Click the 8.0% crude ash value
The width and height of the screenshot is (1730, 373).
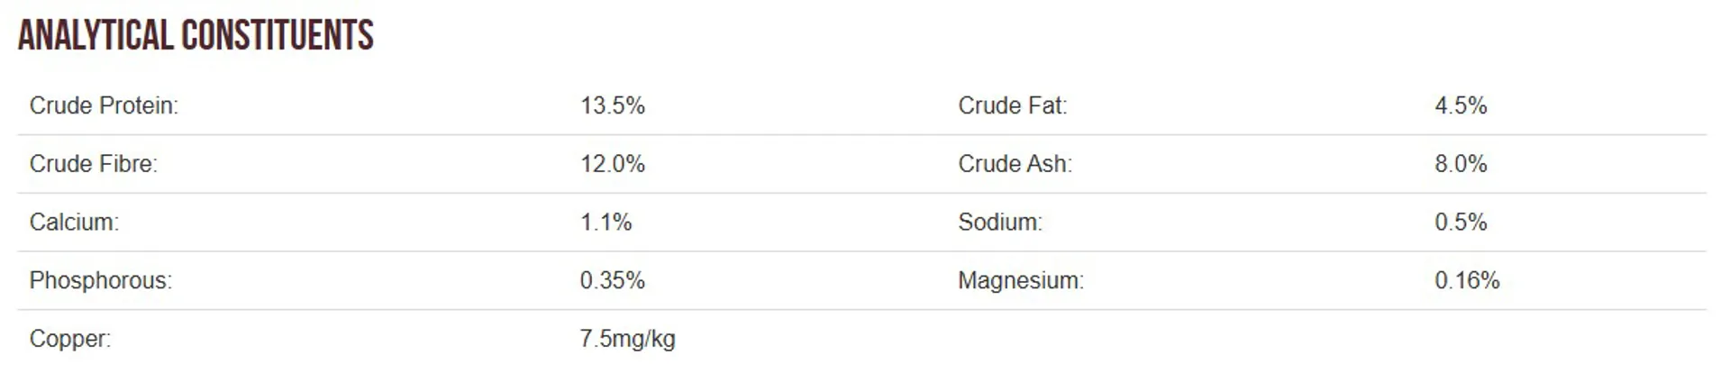click(1461, 164)
